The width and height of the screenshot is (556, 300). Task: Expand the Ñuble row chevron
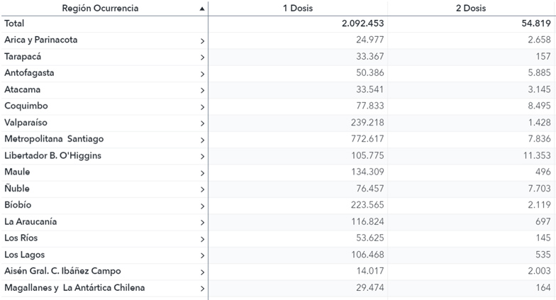pos(202,189)
